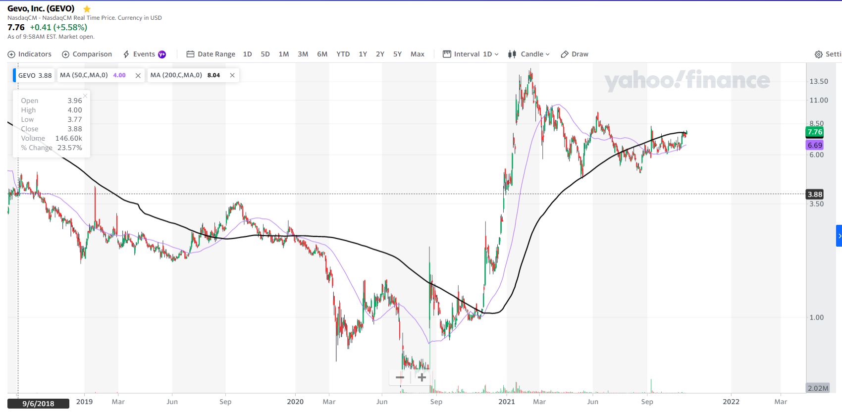
Task: Expand the Candle chart type dropdown
Action: pos(529,54)
